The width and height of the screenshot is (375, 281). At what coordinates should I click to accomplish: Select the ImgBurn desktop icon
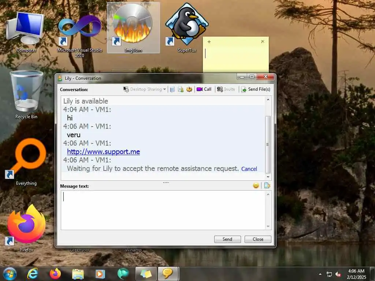(133, 28)
